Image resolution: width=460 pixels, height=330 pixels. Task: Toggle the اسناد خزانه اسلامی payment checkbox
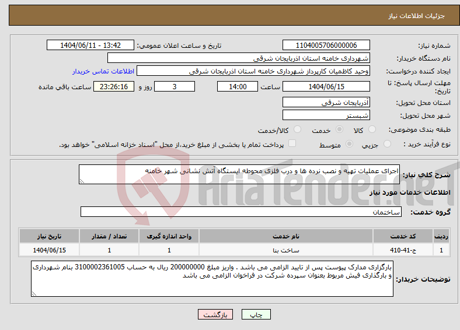pyautogui.click(x=292, y=143)
